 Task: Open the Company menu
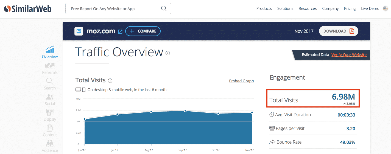330,8
